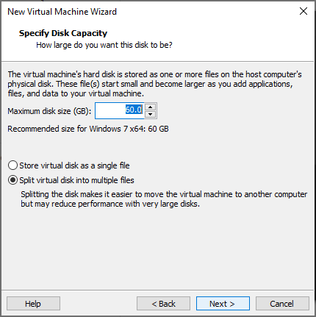Close the New Virtual Machine Wizard window
Image resolution: width=316 pixels, height=317 pixels.
(x=304, y=11)
